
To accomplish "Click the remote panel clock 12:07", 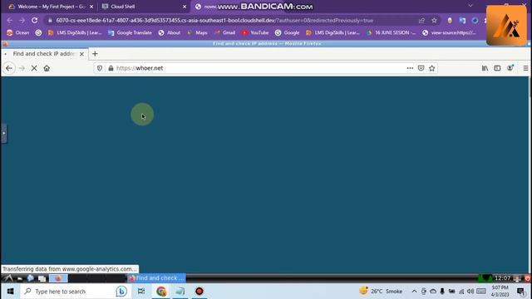I will (x=502, y=278).
